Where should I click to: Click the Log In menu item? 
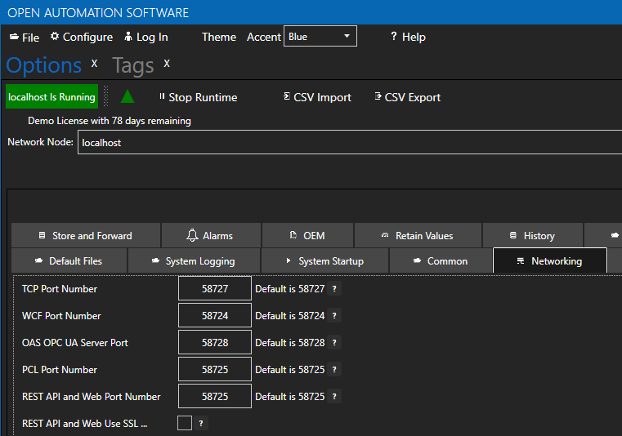point(146,37)
